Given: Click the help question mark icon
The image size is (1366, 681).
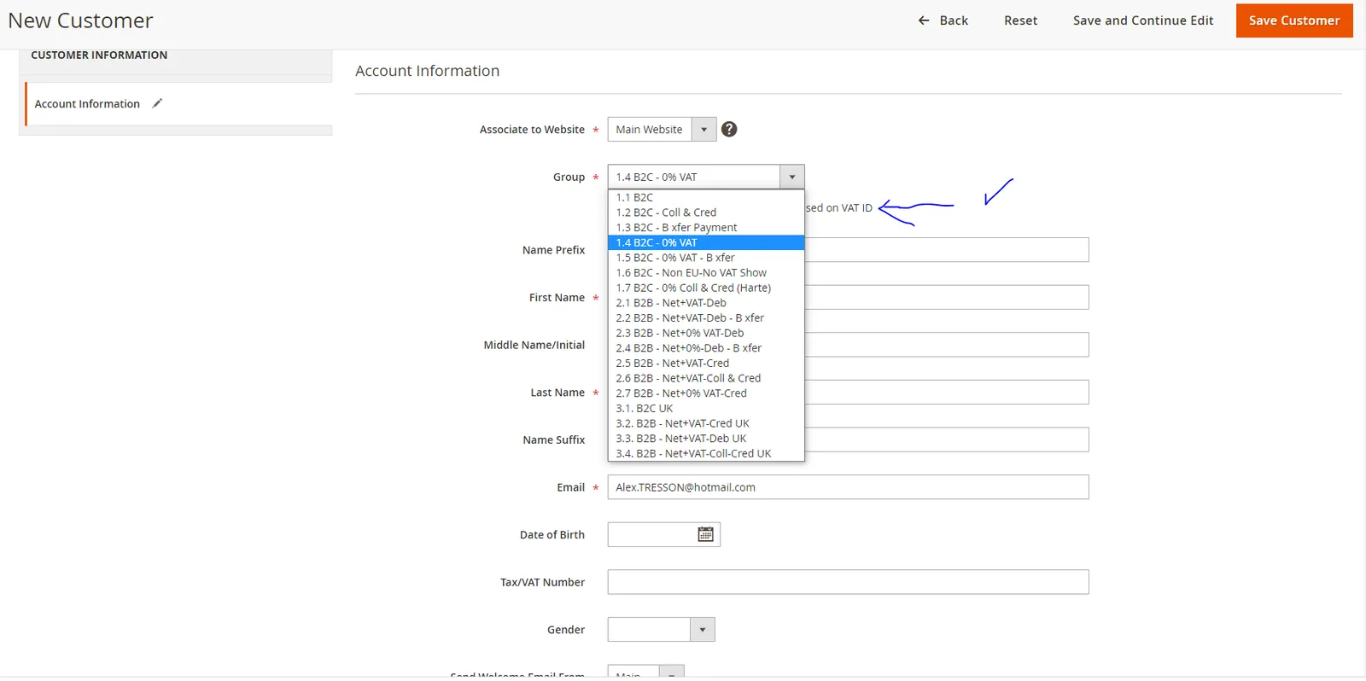Looking at the screenshot, I should pyautogui.click(x=728, y=129).
